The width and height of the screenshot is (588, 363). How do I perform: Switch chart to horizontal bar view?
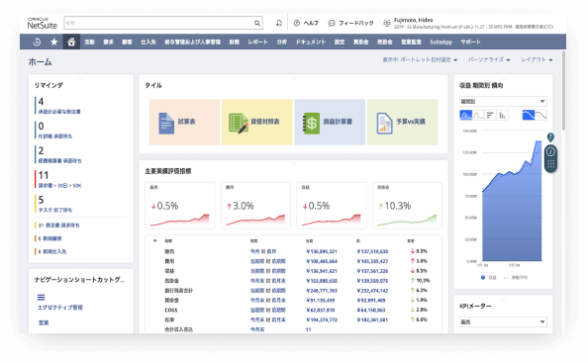(490, 115)
